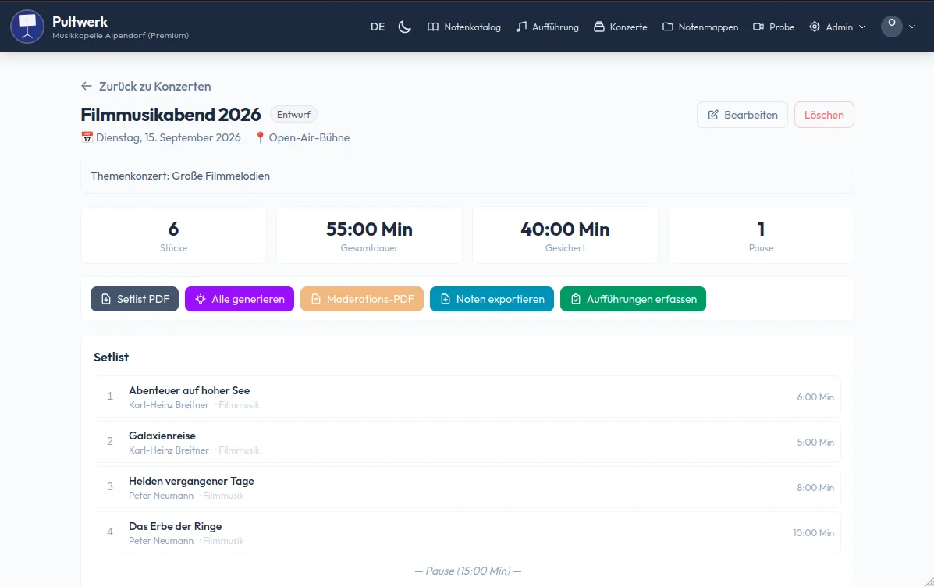Click the Alle generieren button
The height and width of the screenshot is (587, 934).
pos(240,299)
